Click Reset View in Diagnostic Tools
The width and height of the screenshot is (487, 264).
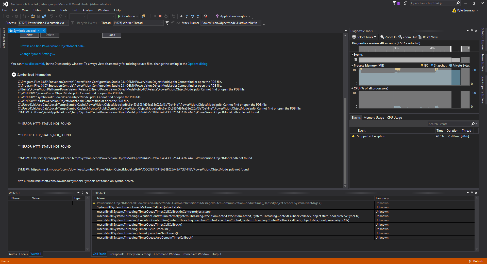(428, 37)
